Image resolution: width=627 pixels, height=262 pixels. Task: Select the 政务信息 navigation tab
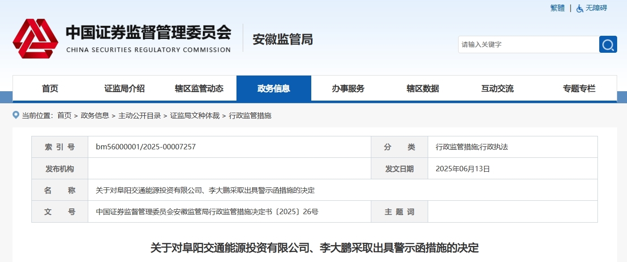[x=274, y=89]
